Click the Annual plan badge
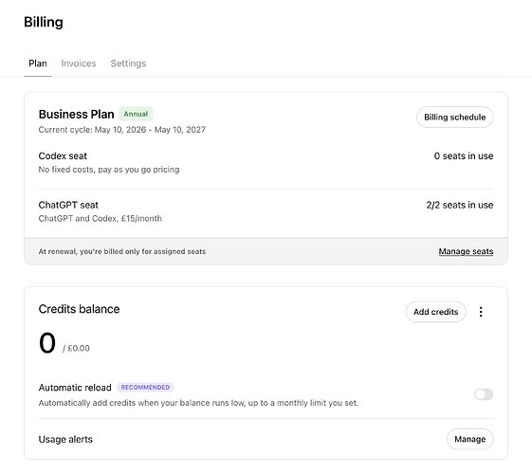This screenshot has width=532, height=474. tap(136, 114)
